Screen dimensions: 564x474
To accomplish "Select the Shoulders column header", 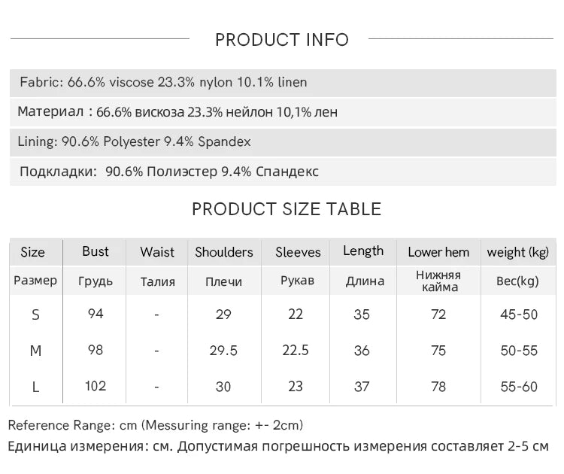I will point(224,252).
